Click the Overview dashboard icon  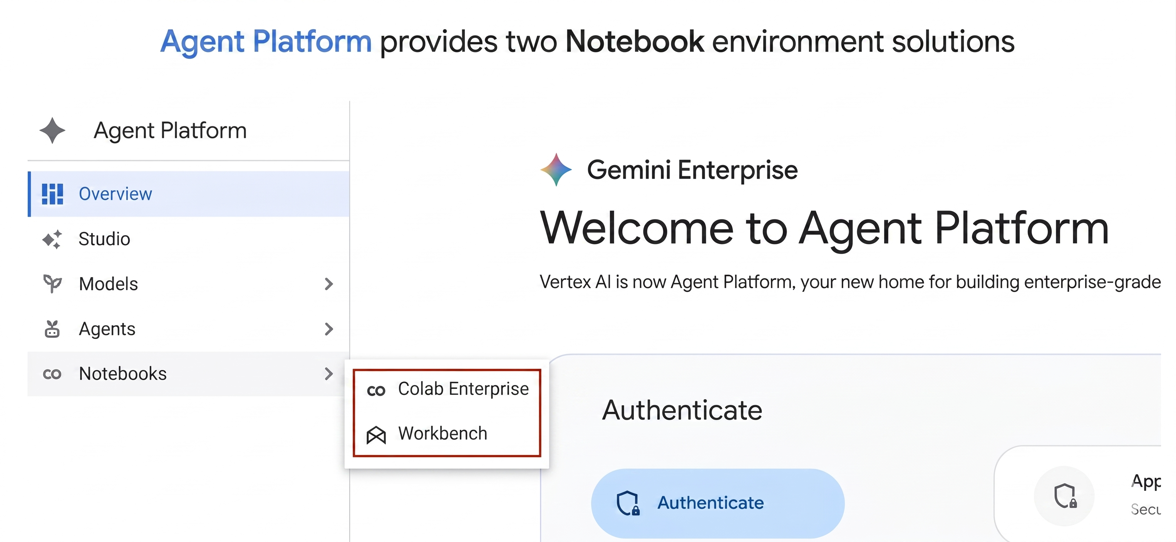[x=52, y=194]
